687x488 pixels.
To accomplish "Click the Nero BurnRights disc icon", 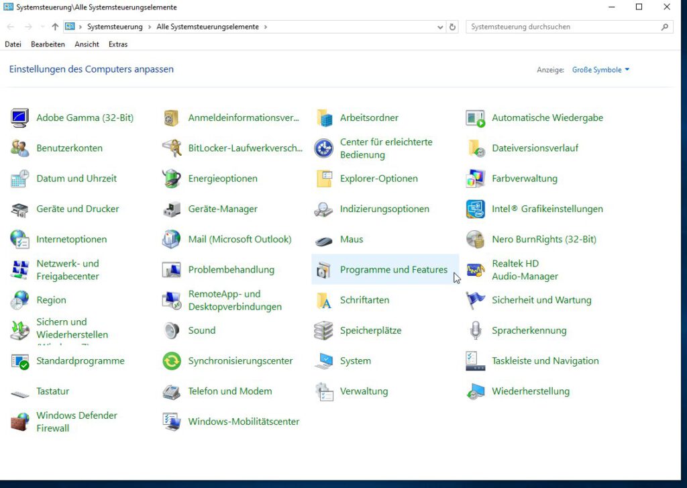I will 476,240.
